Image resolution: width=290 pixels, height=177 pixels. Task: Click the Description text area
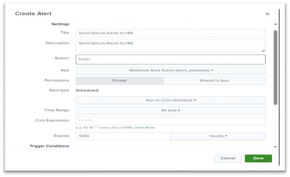[171, 46]
